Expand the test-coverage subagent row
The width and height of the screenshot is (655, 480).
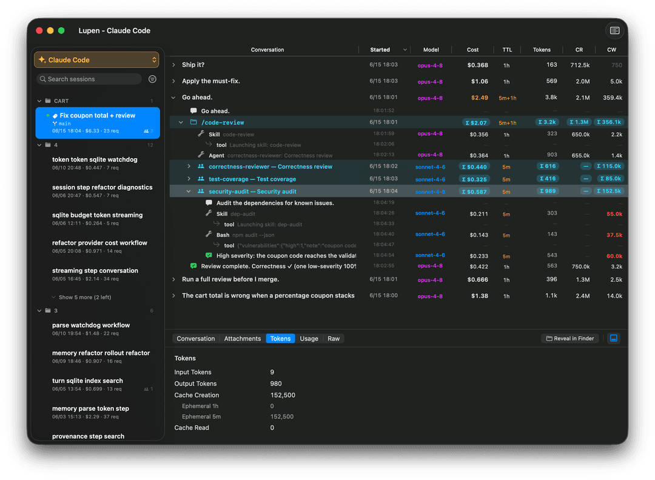coord(189,179)
